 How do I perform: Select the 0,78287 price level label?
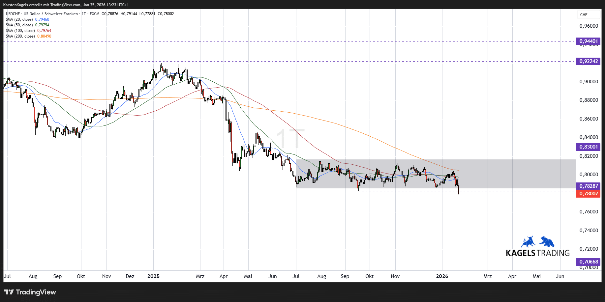pyautogui.click(x=589, y=186)
